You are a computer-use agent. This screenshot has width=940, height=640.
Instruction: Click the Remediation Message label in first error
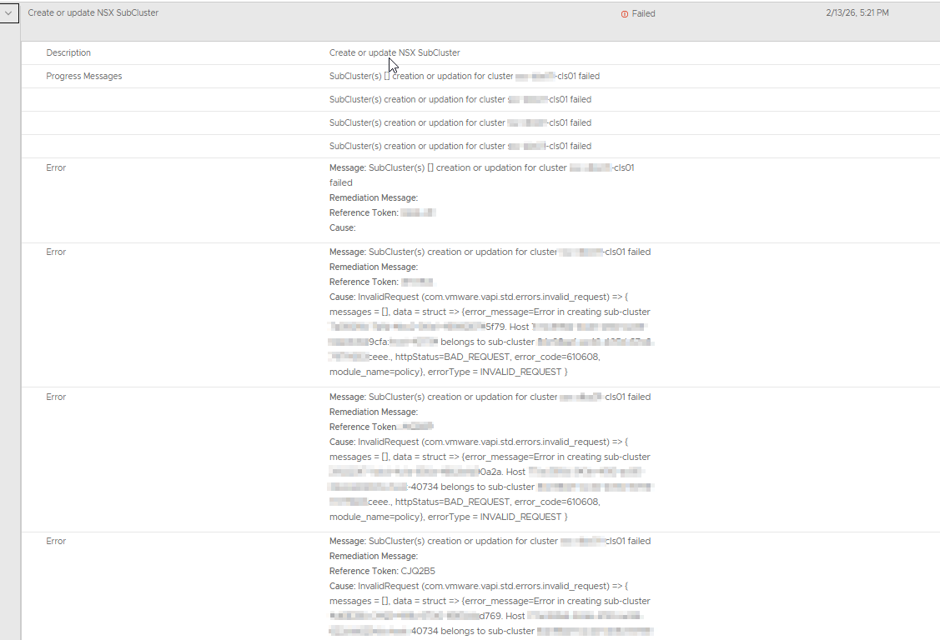click(x=373, y=198)
